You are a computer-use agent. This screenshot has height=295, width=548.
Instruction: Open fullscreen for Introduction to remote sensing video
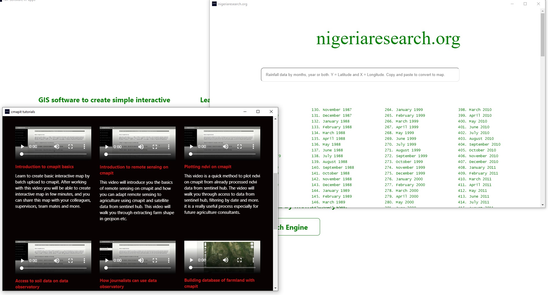tap(155, 147)
